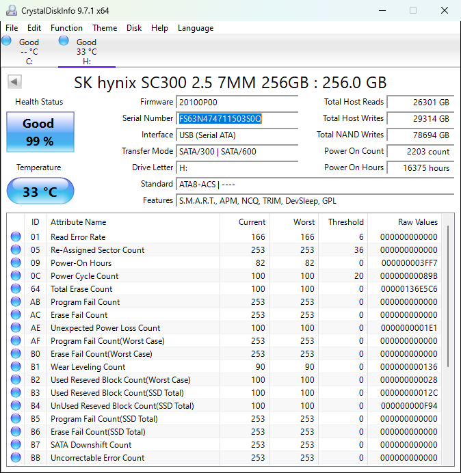Click the Serial Number field
The width and height of the screenshot is (461, 473).
[x=237, y=118]
